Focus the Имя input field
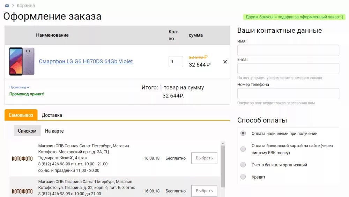Image resolution: width=349 pixels, height=197 pixels. 288,50
